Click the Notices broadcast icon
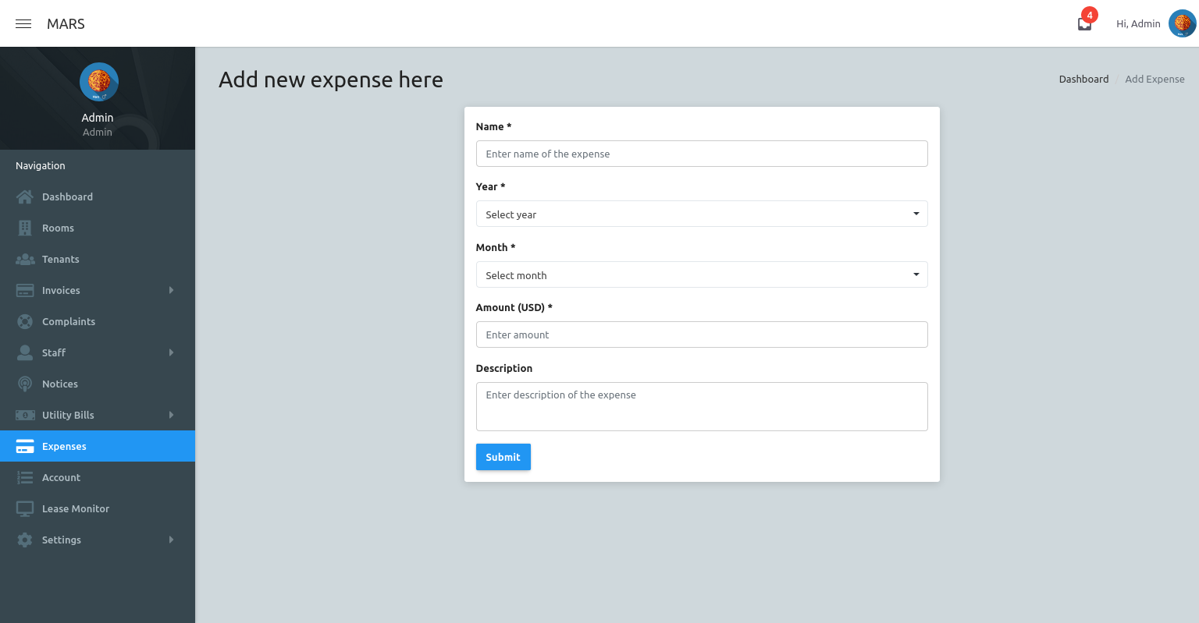The width and height of the screenshot is (1199, 623). (x=25, y=384)
